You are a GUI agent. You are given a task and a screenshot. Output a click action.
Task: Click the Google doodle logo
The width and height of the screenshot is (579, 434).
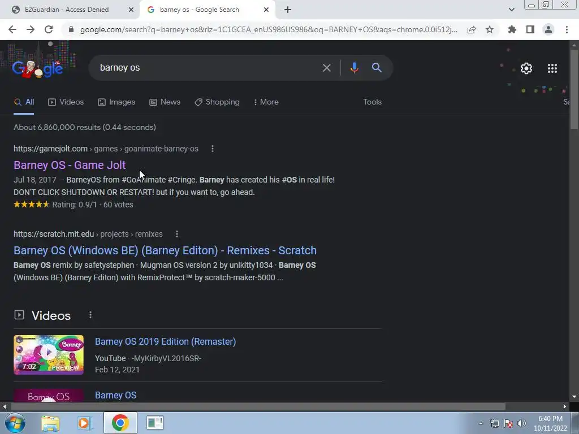[x=38, y=68]
